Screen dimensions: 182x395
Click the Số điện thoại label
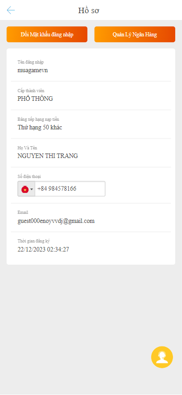click(x=29, y=176)
